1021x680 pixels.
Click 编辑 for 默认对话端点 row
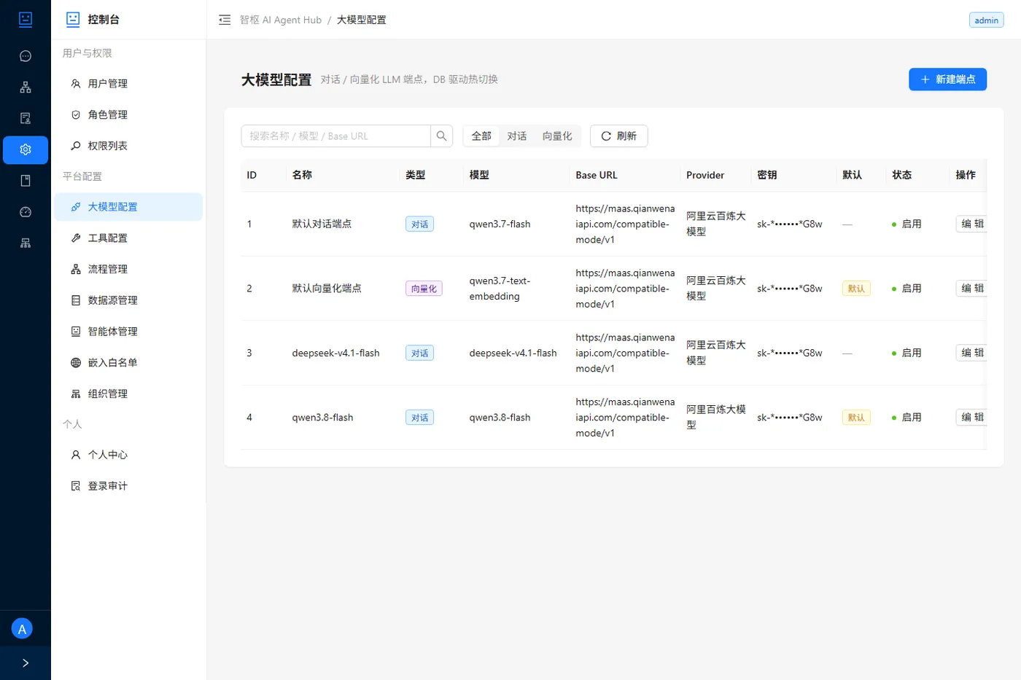(x=971, y=224)
